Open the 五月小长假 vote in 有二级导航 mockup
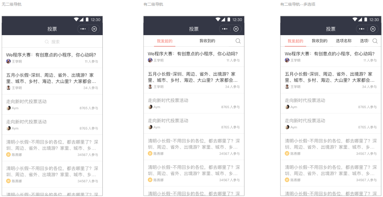383x197 pixels. click(x=194, y=80)
